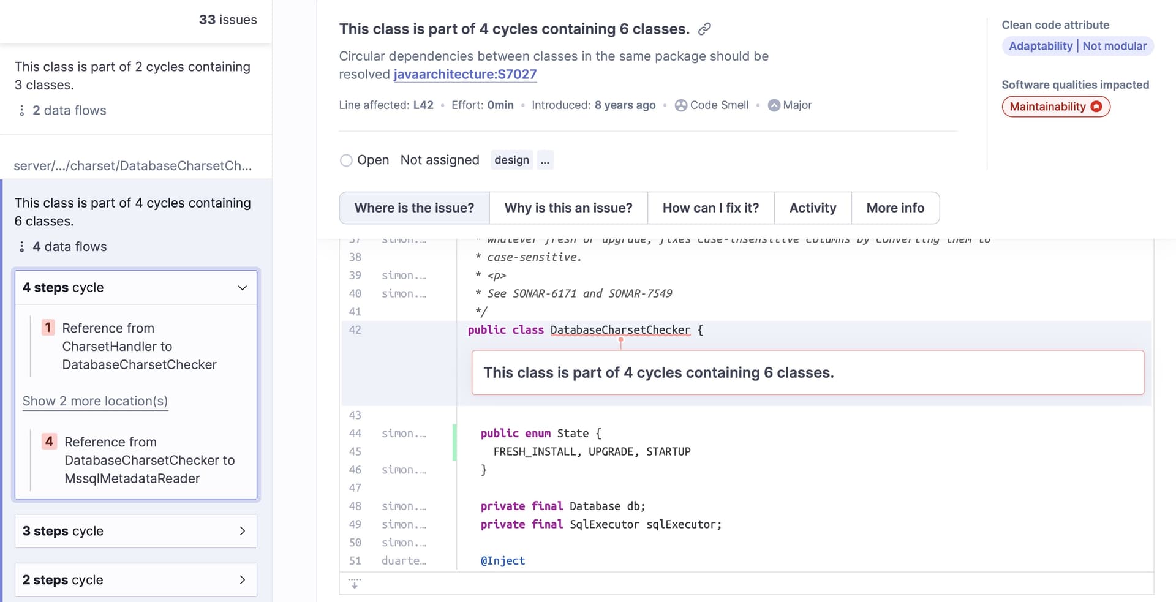
Task: Click Show 2 more location(s)
Action: click(94, 401)
